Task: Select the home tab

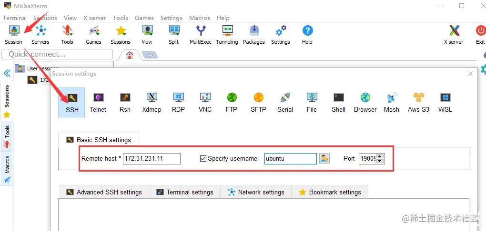Action: click(129, 55)
